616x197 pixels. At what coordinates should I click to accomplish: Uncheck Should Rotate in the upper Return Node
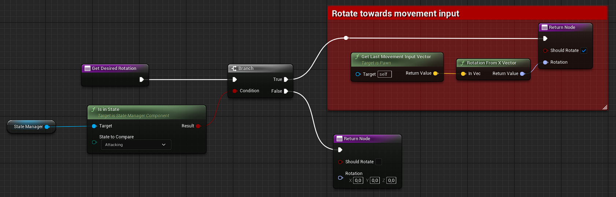584,51
